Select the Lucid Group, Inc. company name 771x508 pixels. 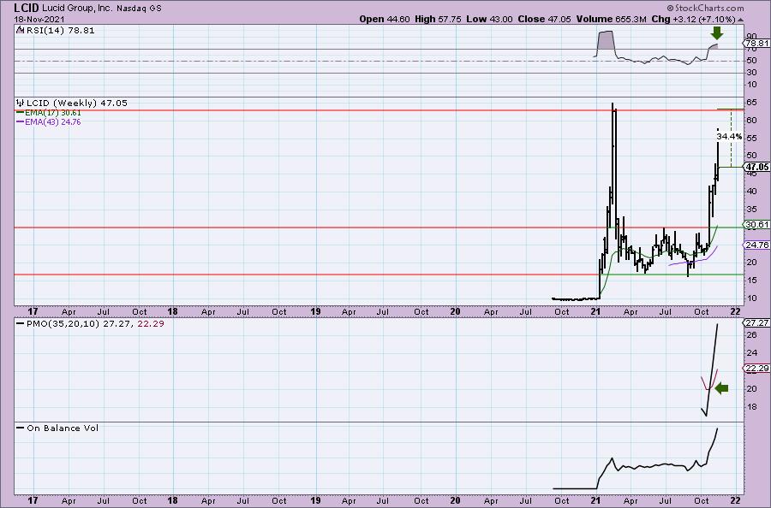coord(78,9)
